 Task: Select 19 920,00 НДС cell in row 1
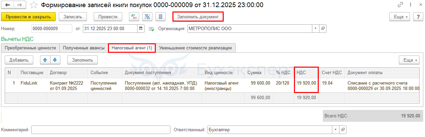pyautogui.click(x=306, y=85)
